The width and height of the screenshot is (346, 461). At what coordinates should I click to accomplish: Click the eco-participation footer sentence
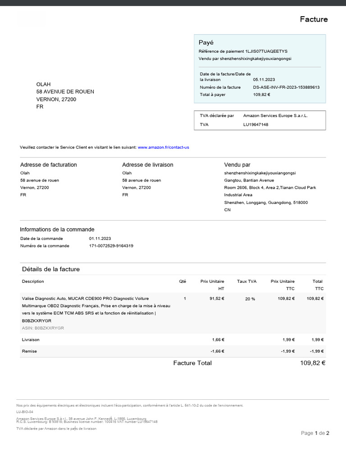coord(130,406)
